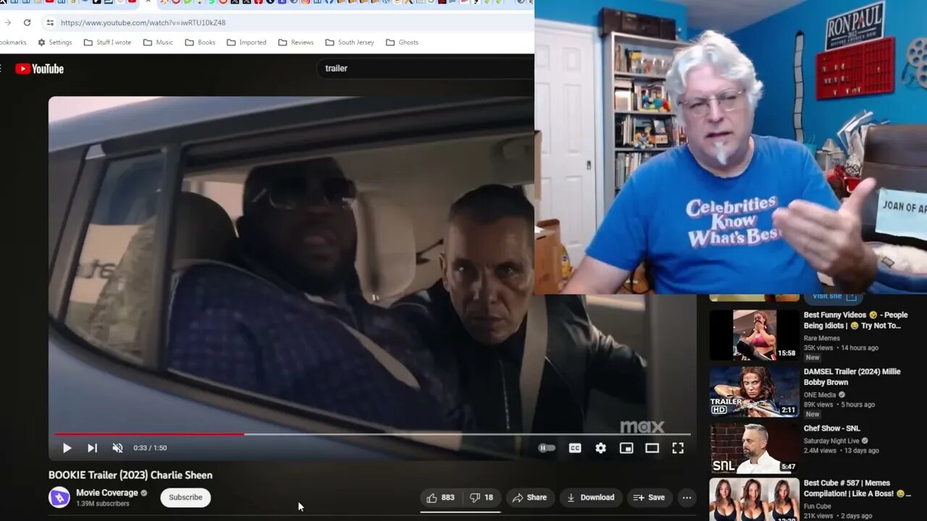This screenshot has height=521, width=927.
Task: Dislike the video showing 18
Action: pos(482,497)
